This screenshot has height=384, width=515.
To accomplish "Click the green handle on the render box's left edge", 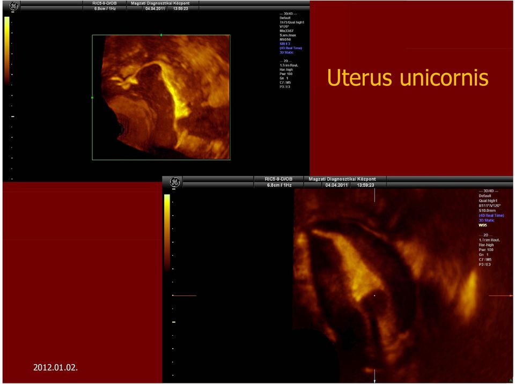I will pyautogui.click(x=92, y=98).
